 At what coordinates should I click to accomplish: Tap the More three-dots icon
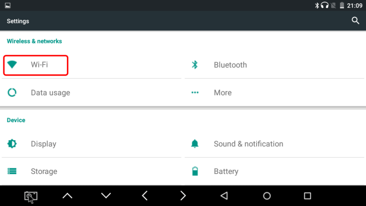pos(195,93)
